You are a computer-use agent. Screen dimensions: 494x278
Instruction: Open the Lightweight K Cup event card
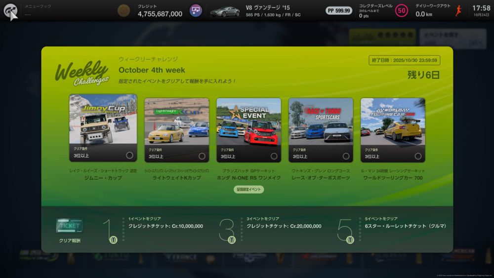(177, 130)
